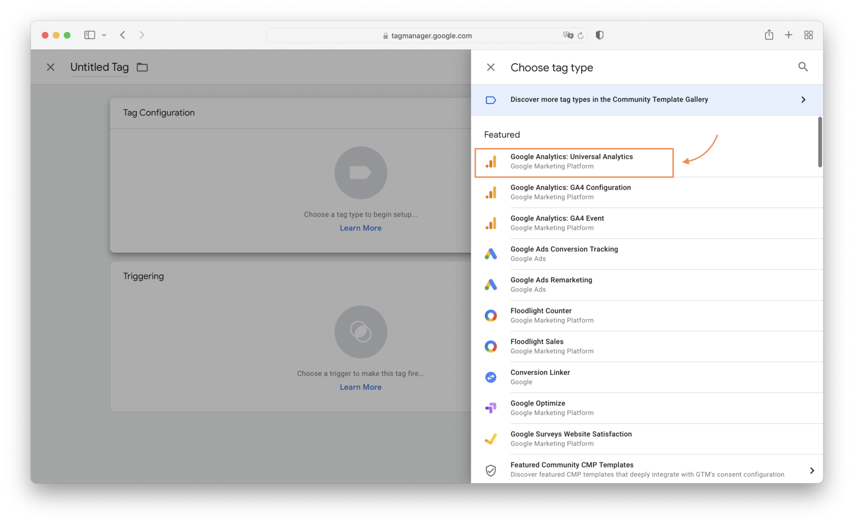Click the Community Template Gallery tag icon
The height and width of the screenshot is (524, 854).
491,100
